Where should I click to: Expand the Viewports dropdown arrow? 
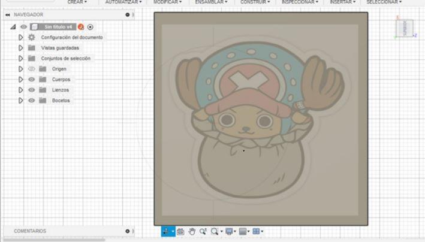click(x=262, y=231)
